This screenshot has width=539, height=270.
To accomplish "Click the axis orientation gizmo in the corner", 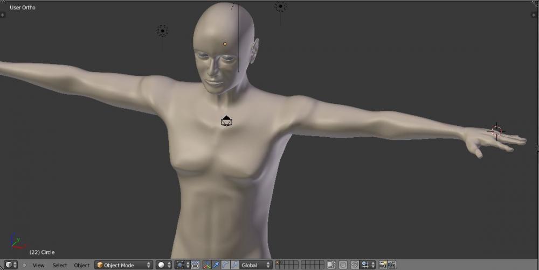I will (18, 240).
